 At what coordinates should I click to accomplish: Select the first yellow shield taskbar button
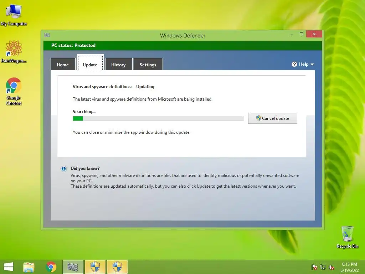pos(95,267)
